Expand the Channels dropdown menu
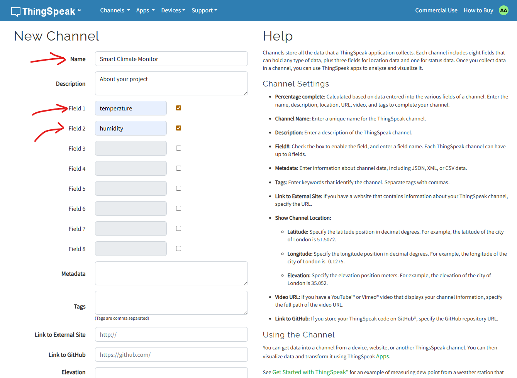The height and width of the screenshot is (378, 517). 115,10
